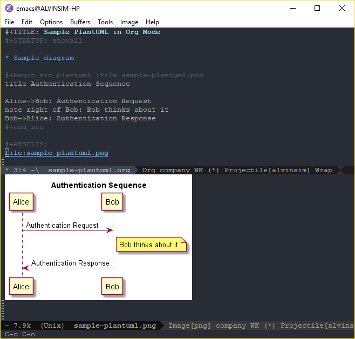Image resolution: width=355 pixels, height=339 pixels.
Task: Toggle the Wrap minor mode indicator
Action: tap(323, 170)
